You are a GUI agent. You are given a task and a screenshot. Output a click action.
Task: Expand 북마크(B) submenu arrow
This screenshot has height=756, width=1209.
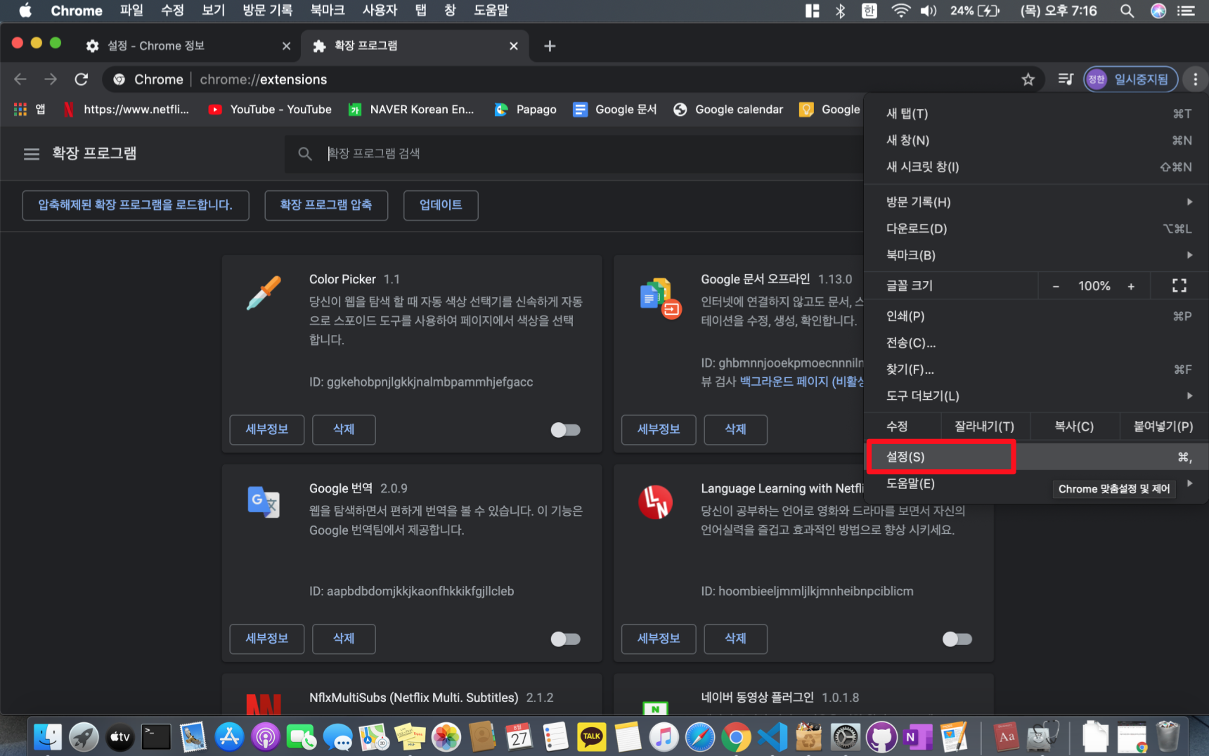[1189, 255]
